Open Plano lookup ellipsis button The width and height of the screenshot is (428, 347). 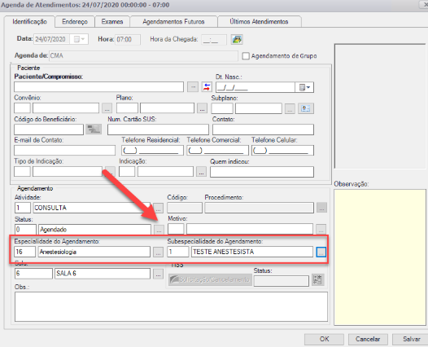(202, 108)
